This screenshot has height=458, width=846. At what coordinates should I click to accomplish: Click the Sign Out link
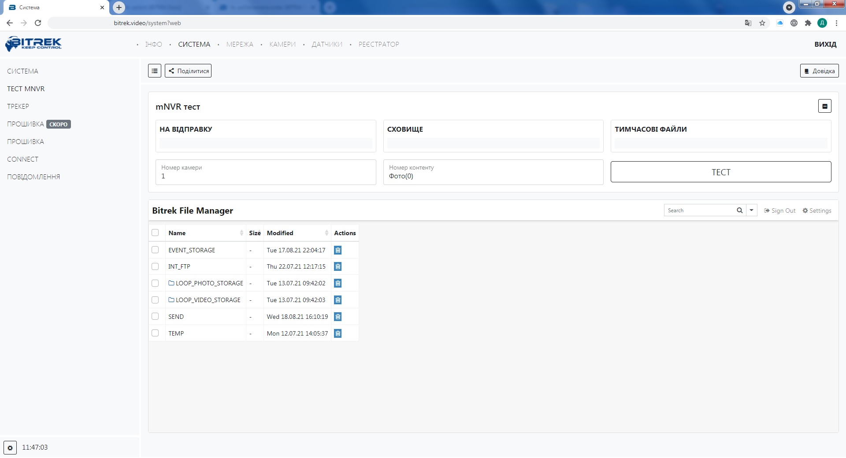point(780,211)
